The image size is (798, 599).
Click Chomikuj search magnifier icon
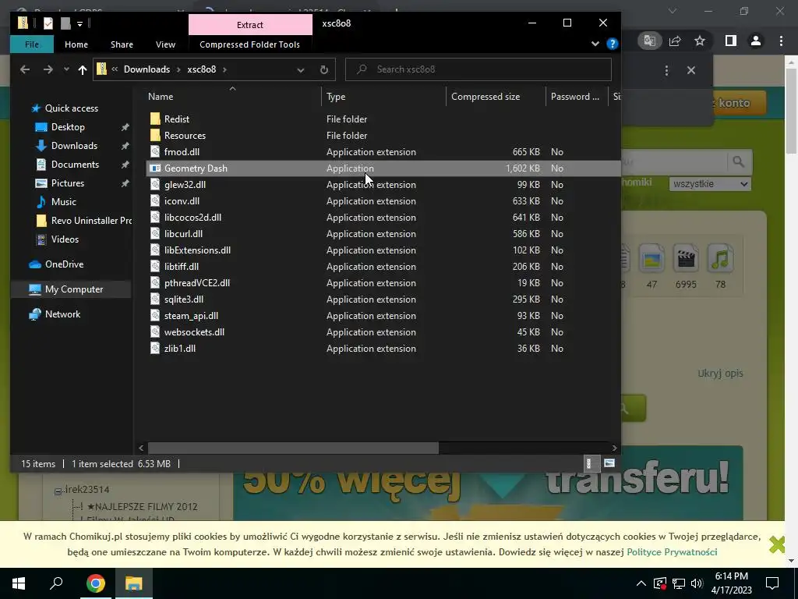click(739, 162)
